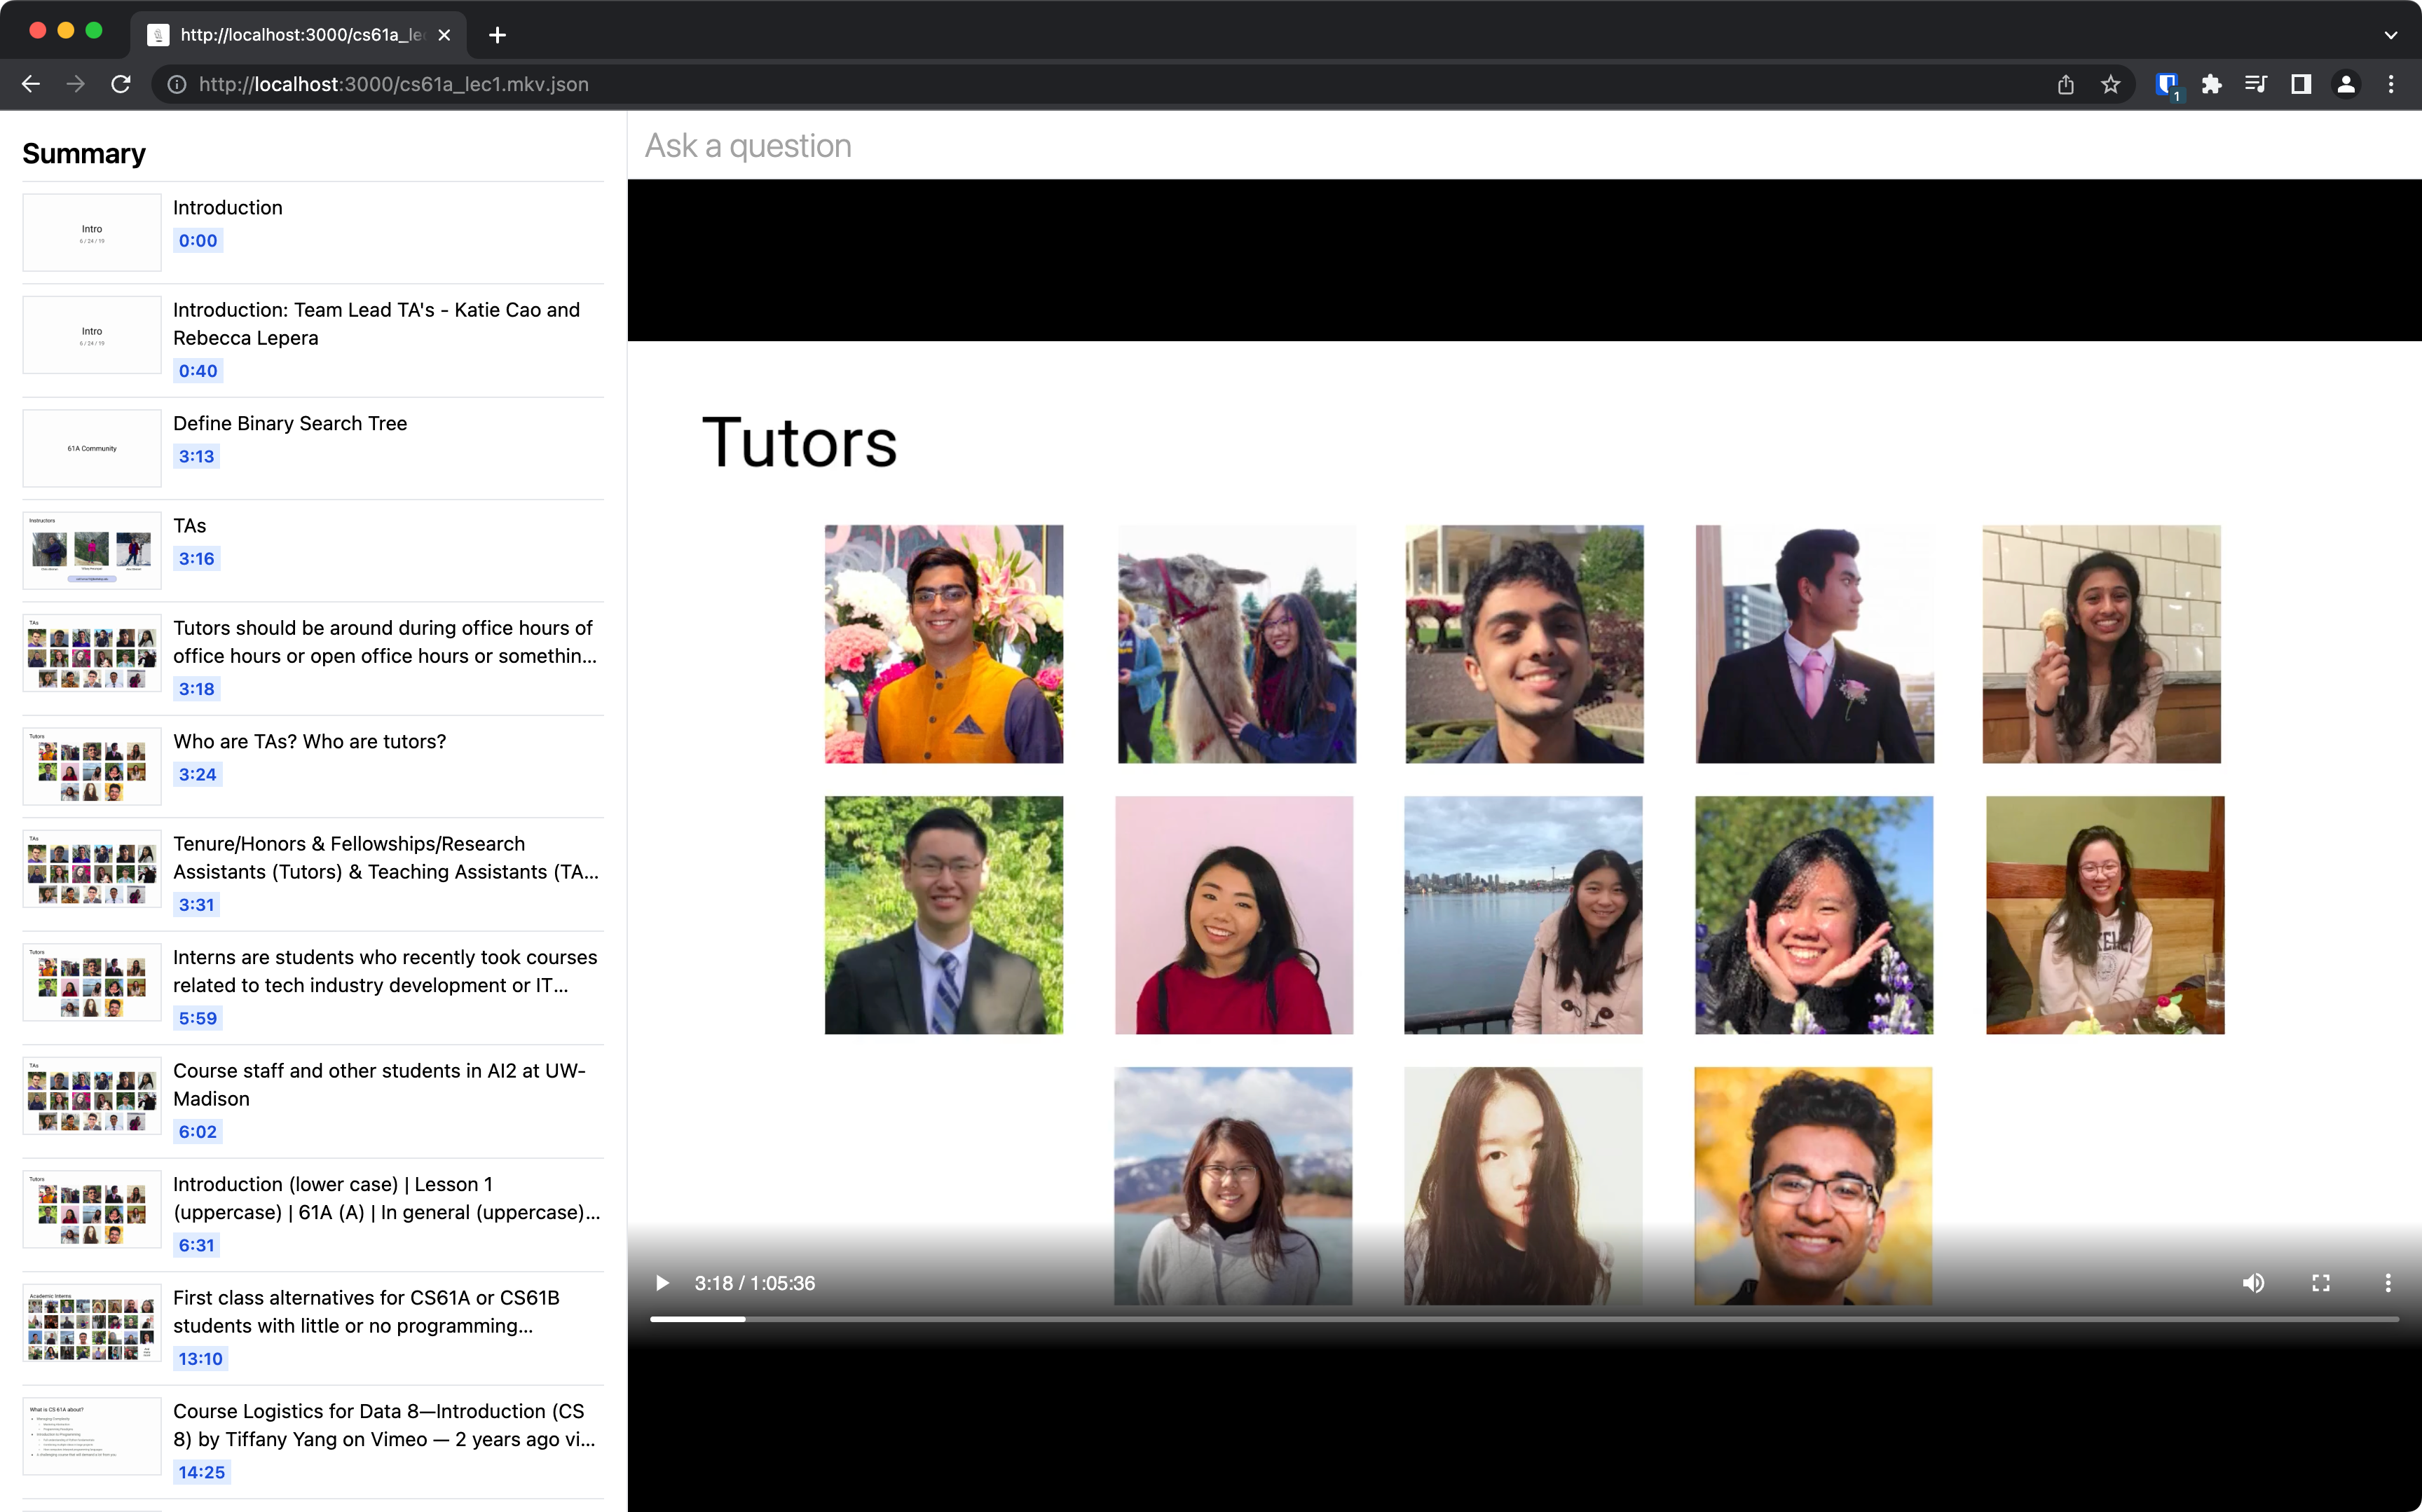The image size is (2422, 1512).
Task: Jump to the 3:13 timestamp link
Action: pyautogui.click(x=196, y=457)
